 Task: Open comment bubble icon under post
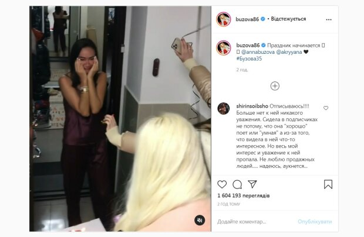(237, 184)
